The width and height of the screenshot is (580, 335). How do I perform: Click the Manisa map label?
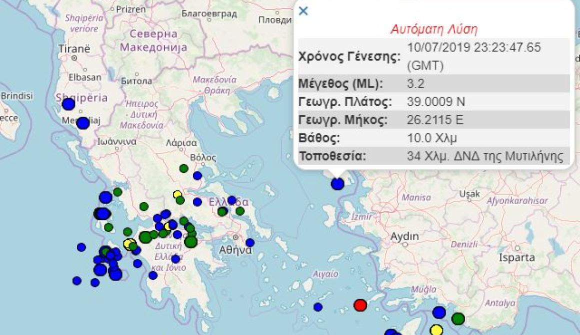(x=416, y=197)
